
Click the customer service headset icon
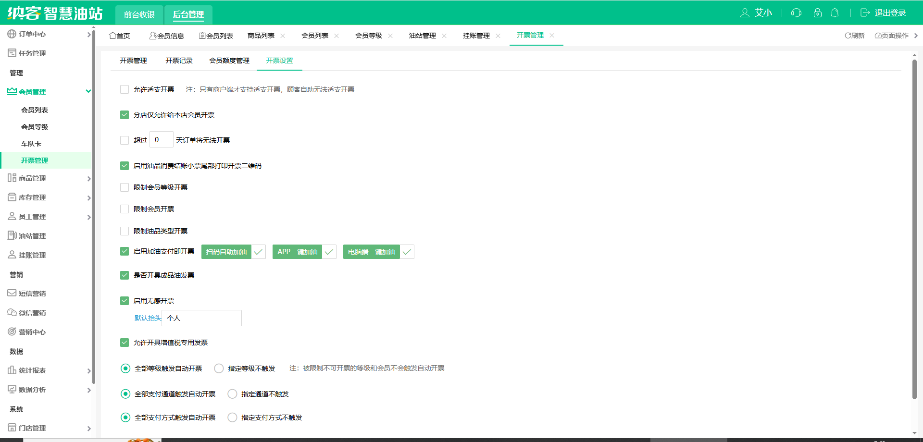tap(796, 13)
